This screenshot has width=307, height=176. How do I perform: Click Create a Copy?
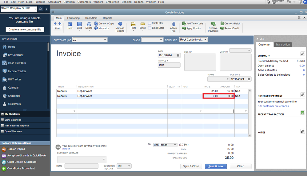pyautogui.click(x=104, y=23)
